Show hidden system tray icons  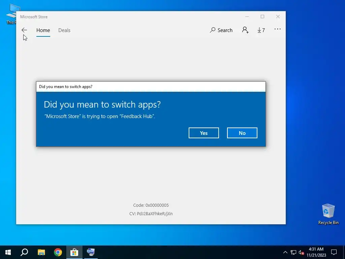pos(285,252)
